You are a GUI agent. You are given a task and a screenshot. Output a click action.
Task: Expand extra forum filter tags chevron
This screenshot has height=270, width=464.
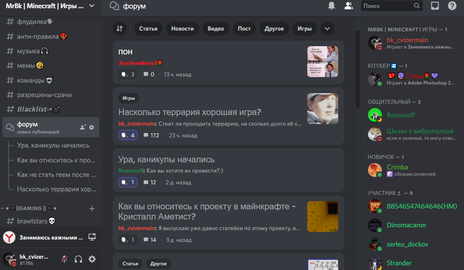[x=327, y=29]
